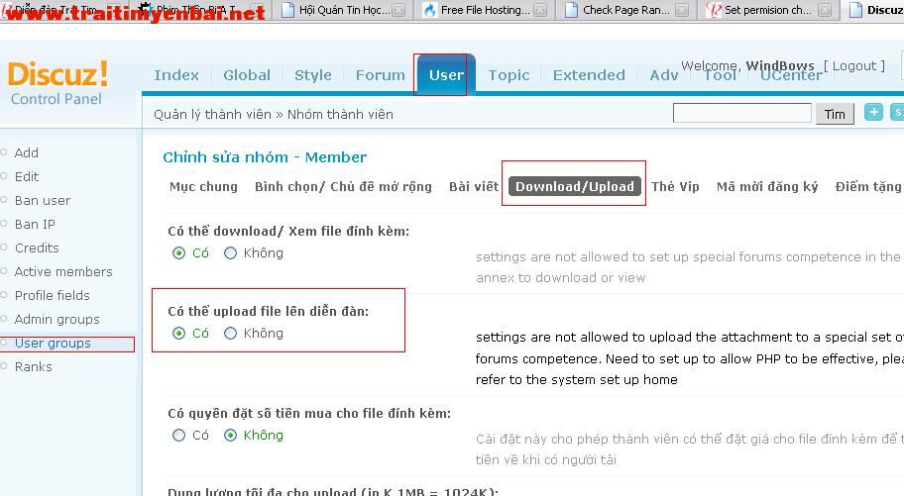
Task: Open the Index navigation tab
Action: [x=175, y=75]
